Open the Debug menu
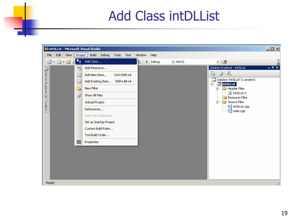 tap(105, 55)
